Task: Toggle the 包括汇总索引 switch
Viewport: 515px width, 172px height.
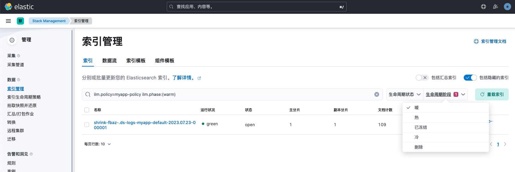Action: (x=422, y=78)
